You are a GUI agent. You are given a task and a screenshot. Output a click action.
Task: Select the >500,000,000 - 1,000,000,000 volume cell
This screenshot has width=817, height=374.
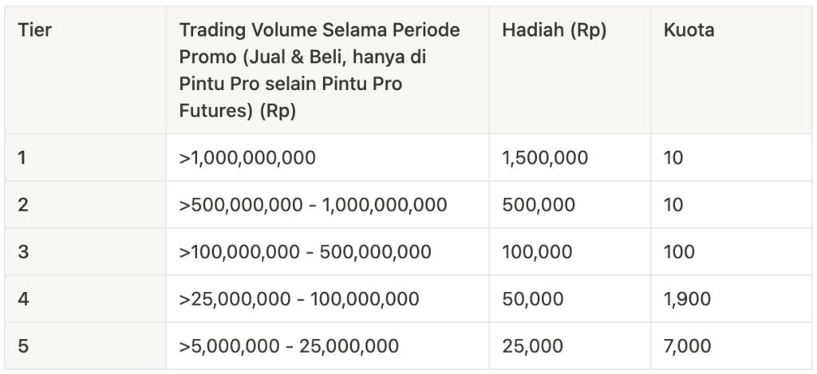coord(313,205)
